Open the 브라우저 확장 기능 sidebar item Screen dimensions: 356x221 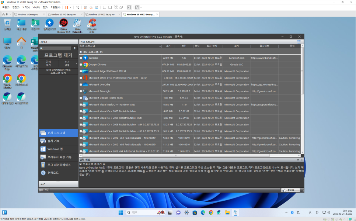(58, 157)
